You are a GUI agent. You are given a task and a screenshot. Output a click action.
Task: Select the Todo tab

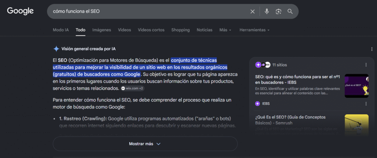tap(81, 30)
